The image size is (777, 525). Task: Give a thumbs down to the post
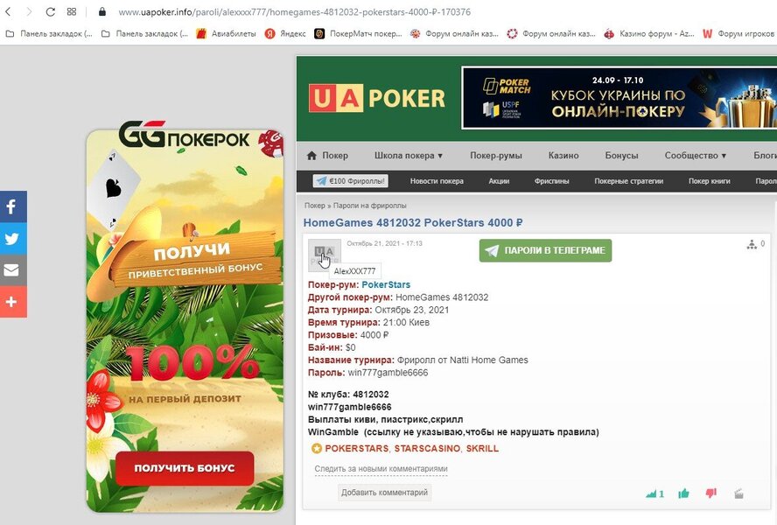click(710, 493)
